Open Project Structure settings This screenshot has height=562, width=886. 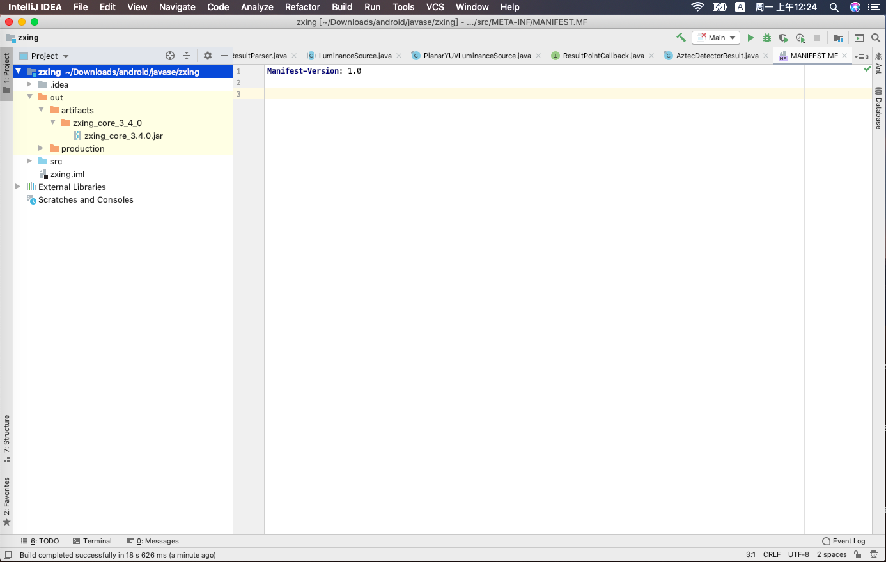click(838, 38)
